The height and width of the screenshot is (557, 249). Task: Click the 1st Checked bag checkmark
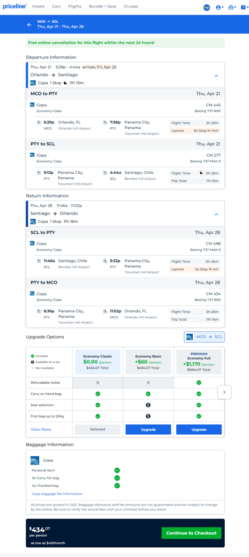pyautogui.click(x=117, y=485)
